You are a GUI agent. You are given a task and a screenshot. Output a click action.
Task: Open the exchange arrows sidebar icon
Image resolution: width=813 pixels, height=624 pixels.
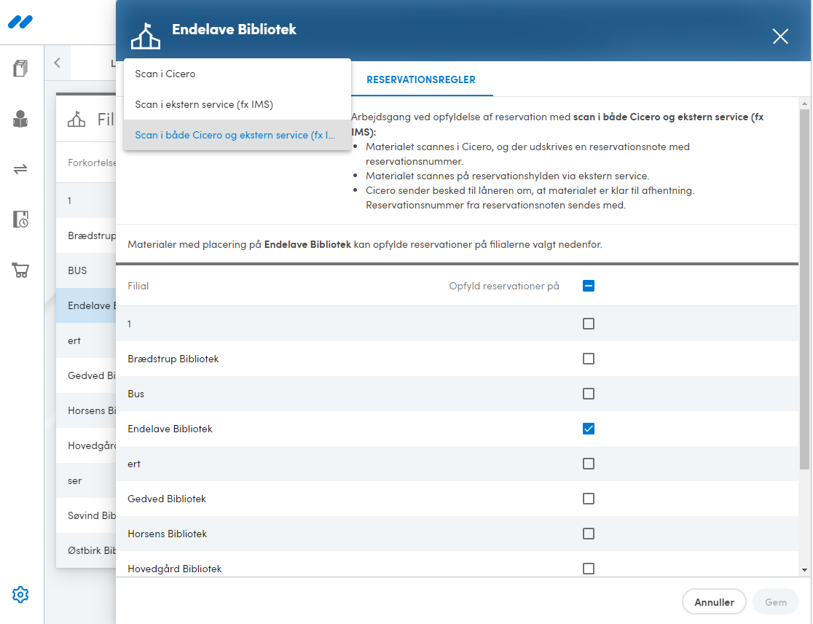click(20, 169)
